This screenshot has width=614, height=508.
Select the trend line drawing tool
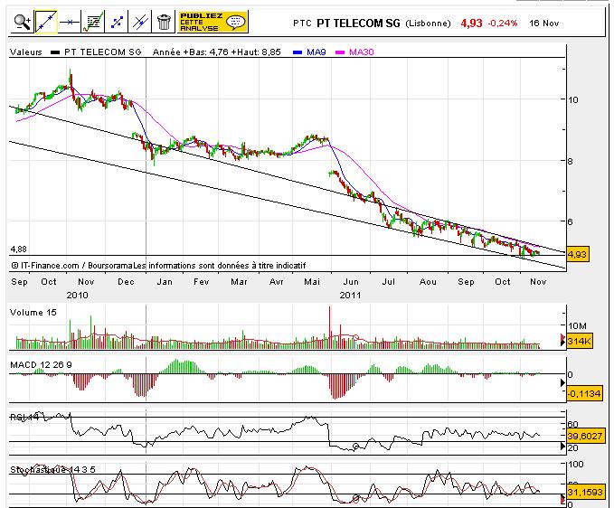46,22
